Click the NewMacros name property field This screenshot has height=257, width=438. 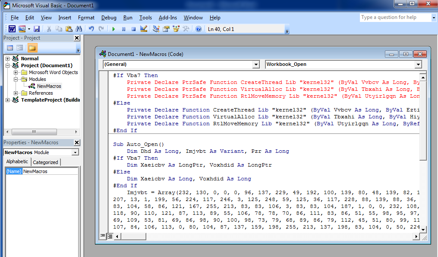coord(50,171)
